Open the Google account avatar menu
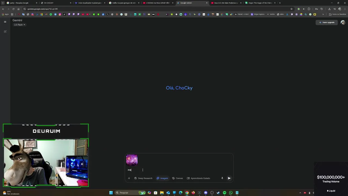The image size is (348, 196). pos(343,22)
